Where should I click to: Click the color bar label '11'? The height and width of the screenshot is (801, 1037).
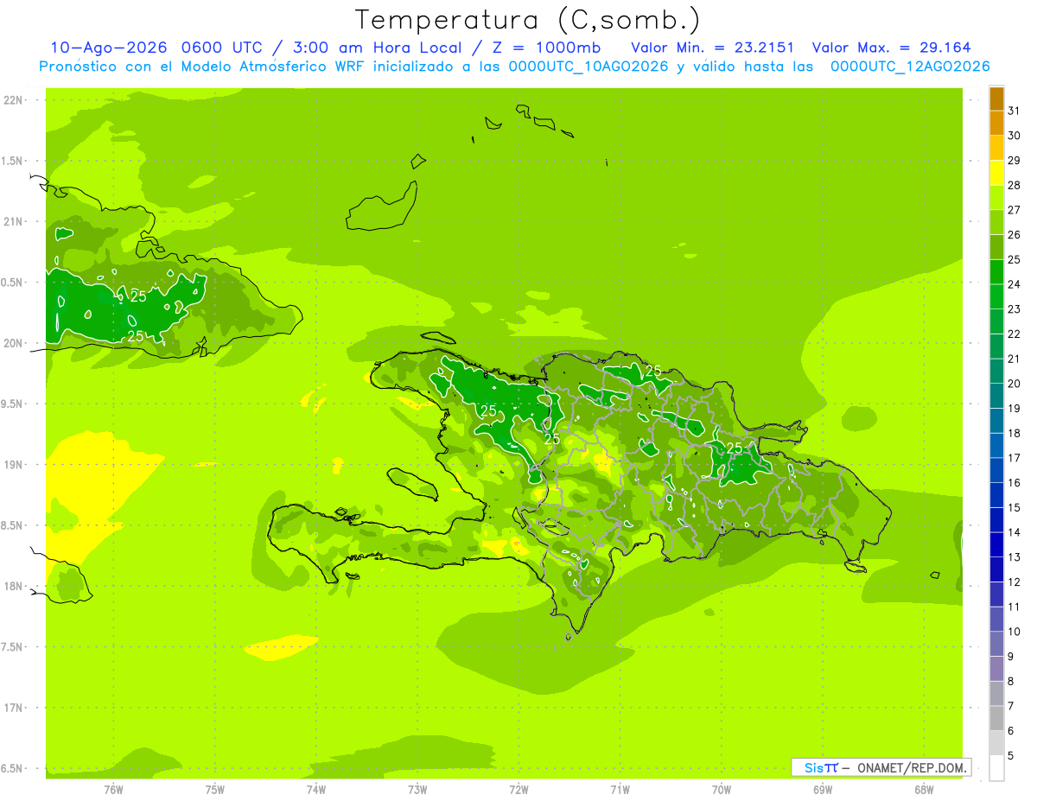coord(1014,607)
